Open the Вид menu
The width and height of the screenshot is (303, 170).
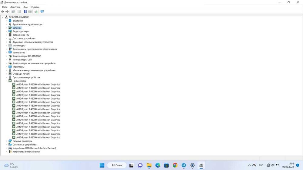pyautogui.click(x=25, y=7)
